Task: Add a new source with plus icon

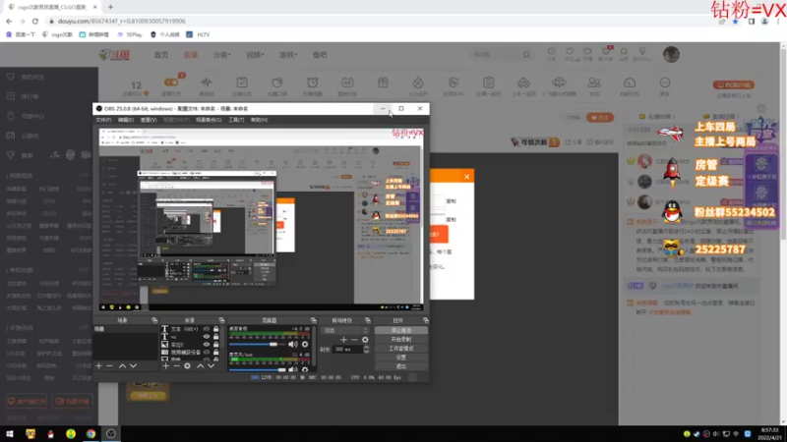Action: (x=166, y=365)
